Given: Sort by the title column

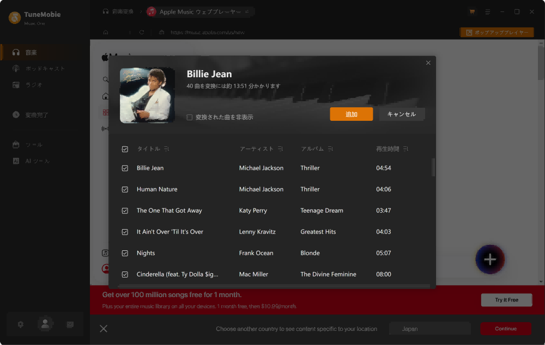Looking at the screenshot, I should coord(166,149).
